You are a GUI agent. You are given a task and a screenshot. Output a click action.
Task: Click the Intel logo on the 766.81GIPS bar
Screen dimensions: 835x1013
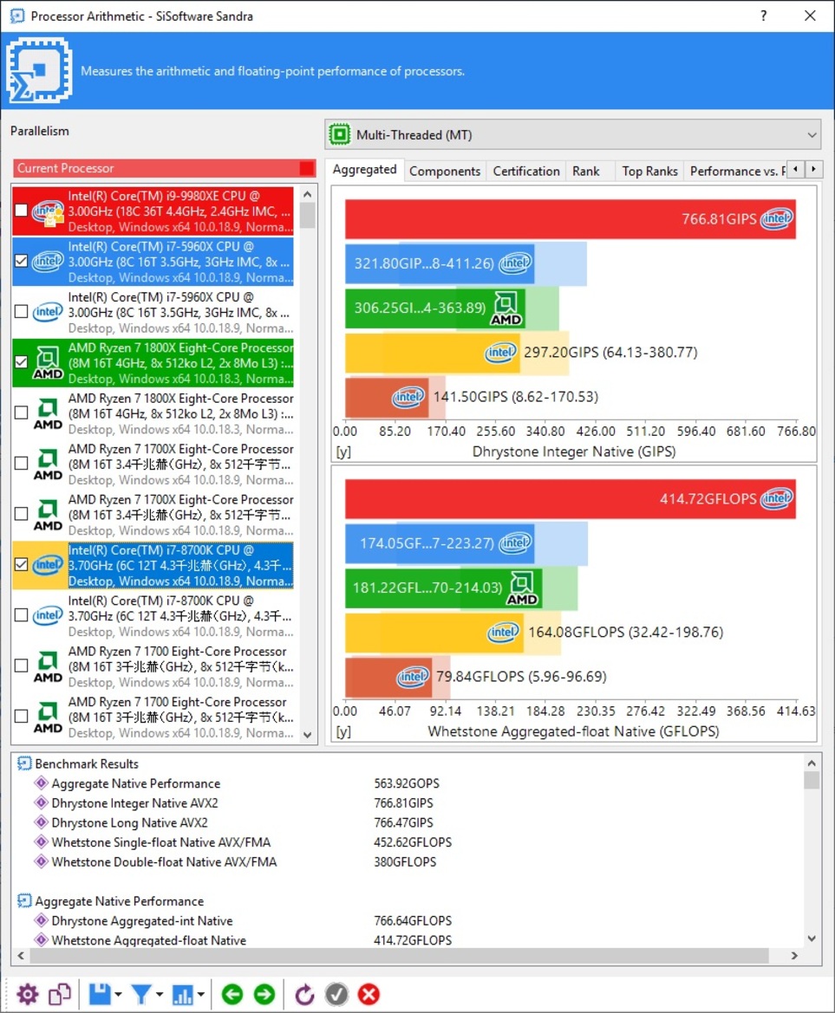(777, 218)
